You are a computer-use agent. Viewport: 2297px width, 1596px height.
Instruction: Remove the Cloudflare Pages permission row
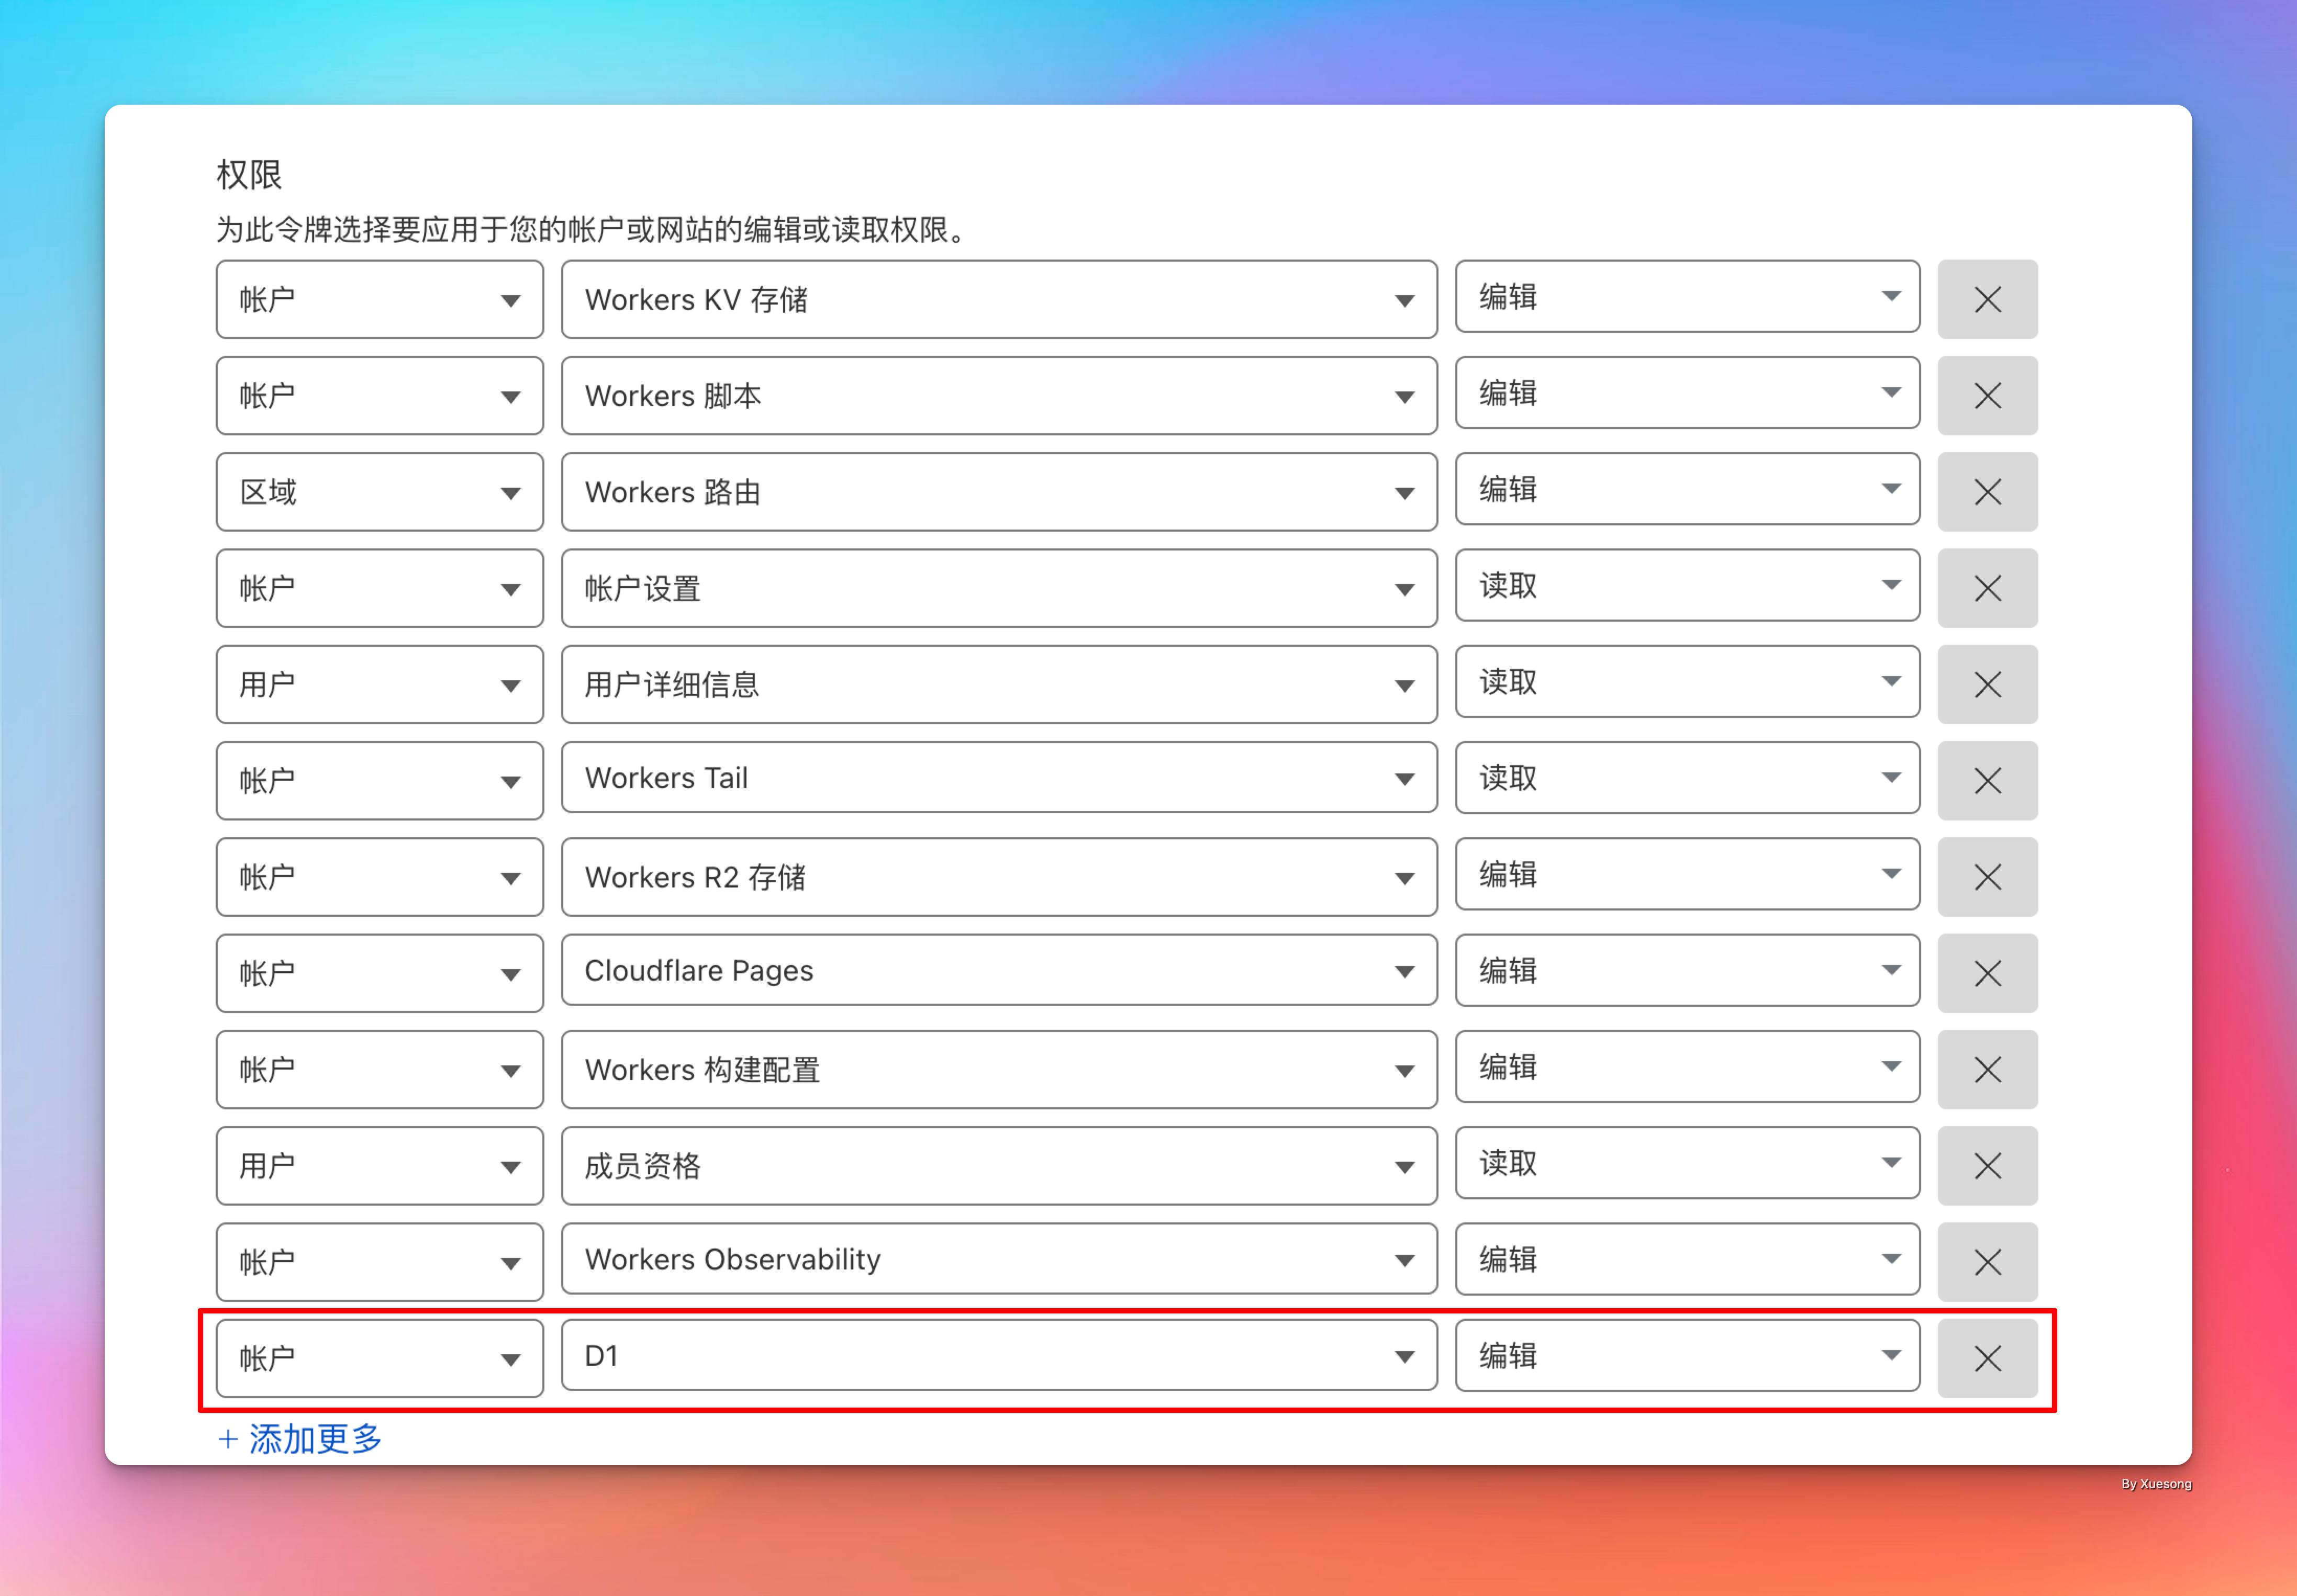[1987, 973]
